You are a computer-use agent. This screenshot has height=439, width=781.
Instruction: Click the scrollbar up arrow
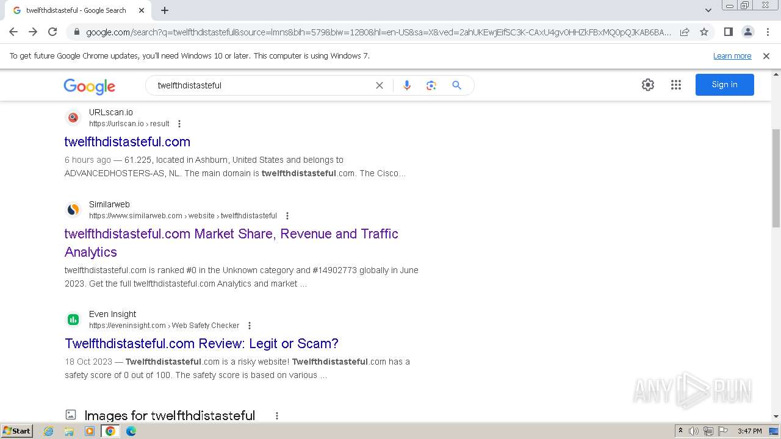pyautogui.click(x=776, y=74)
